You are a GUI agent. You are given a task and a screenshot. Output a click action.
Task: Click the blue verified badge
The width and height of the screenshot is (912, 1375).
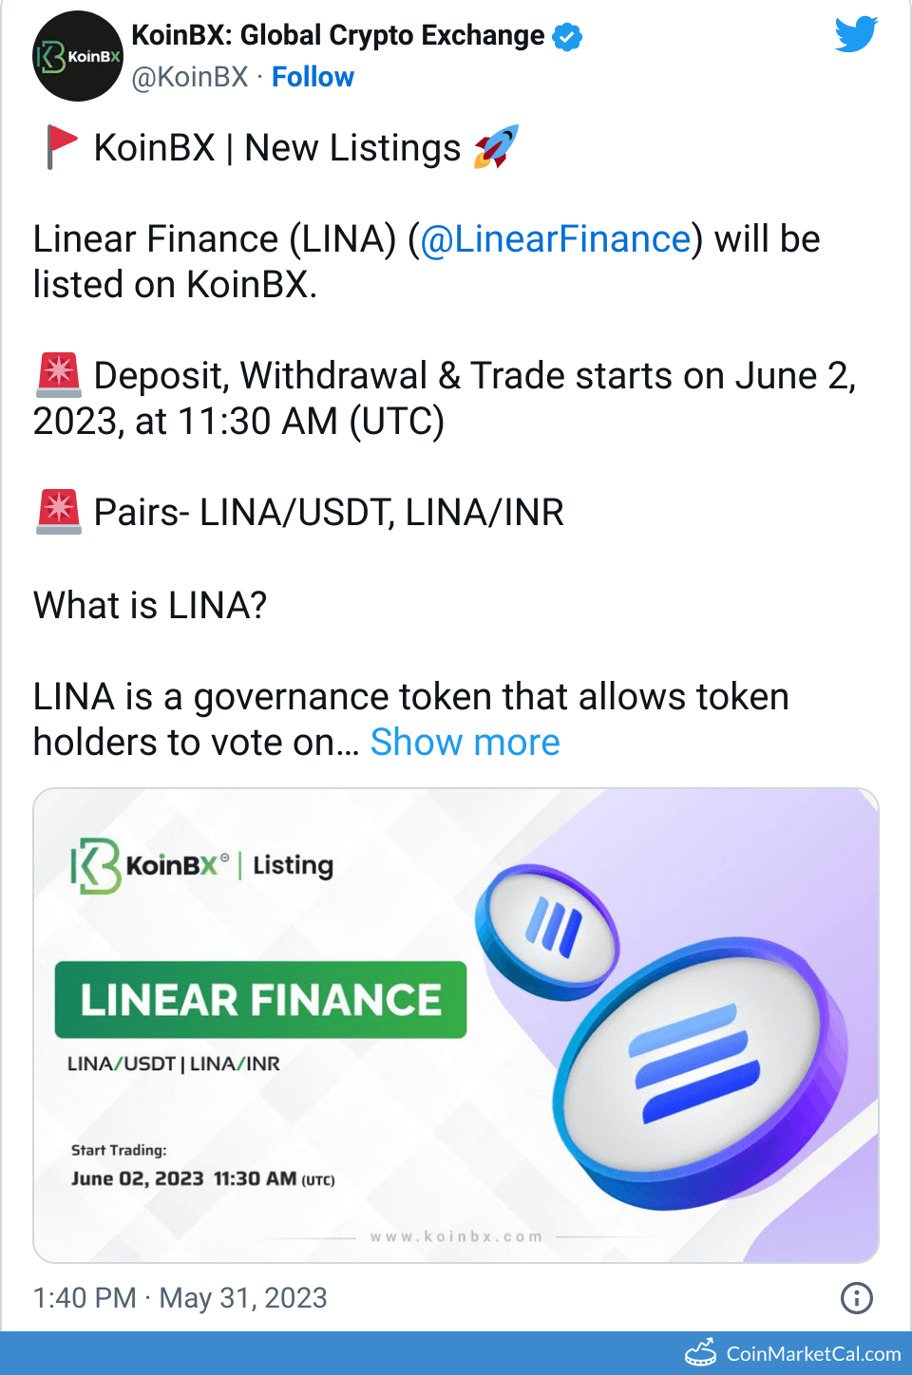tap(567, 37)
